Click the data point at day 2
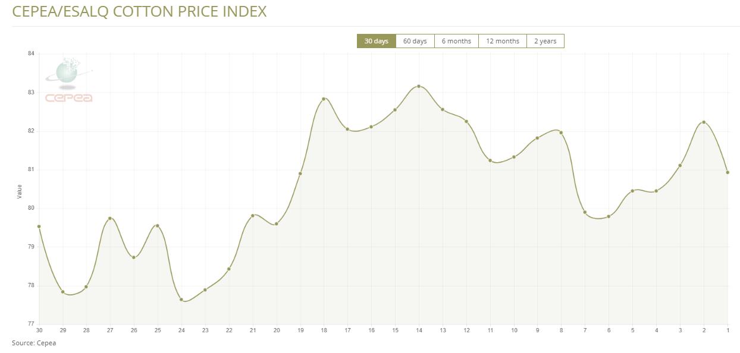This screenshot has height=353, width=740. pos(704,122)
